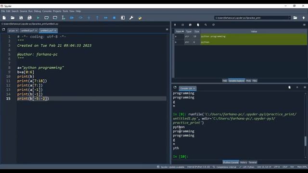Open the Run menu
This screenshot has height=173, width=308.
tap(30, 11)
